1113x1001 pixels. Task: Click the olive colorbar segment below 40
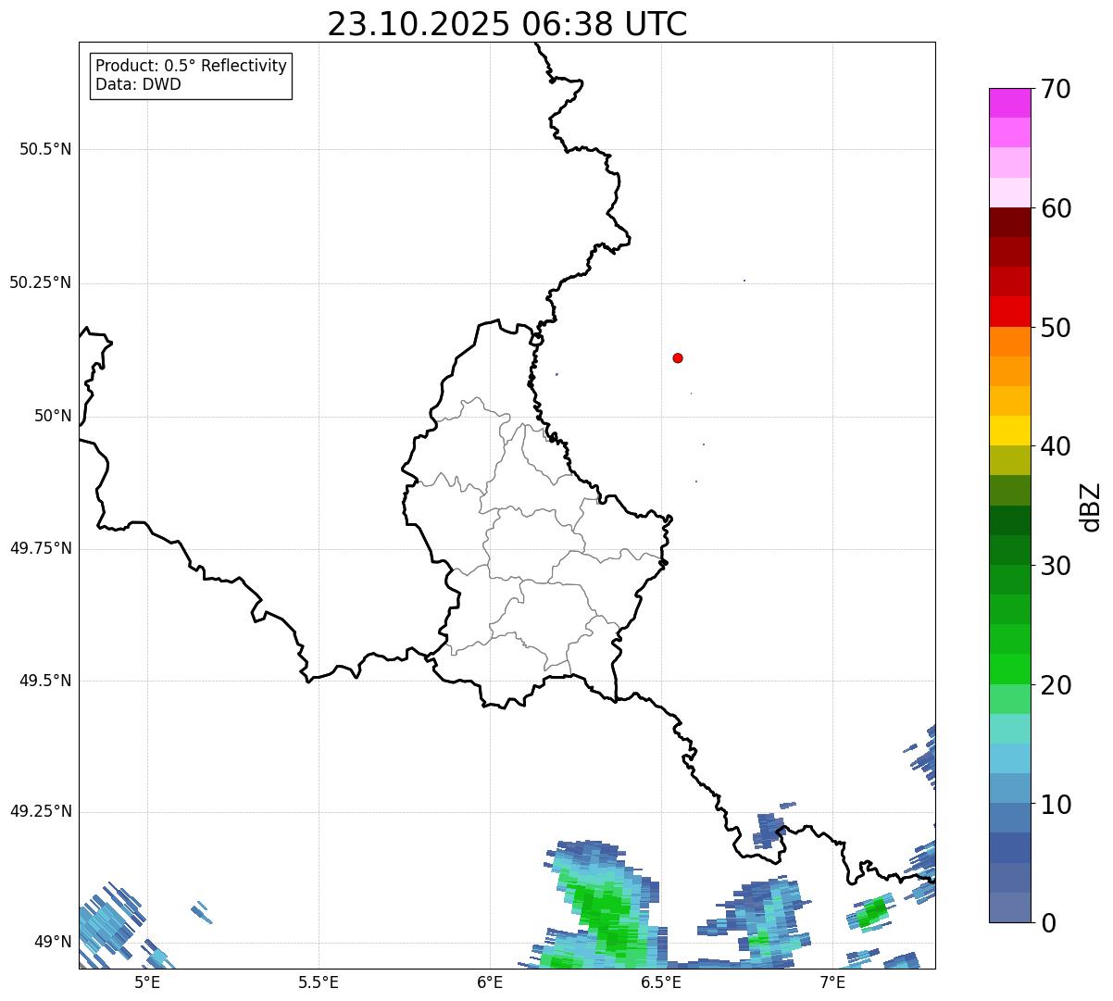1009,460
